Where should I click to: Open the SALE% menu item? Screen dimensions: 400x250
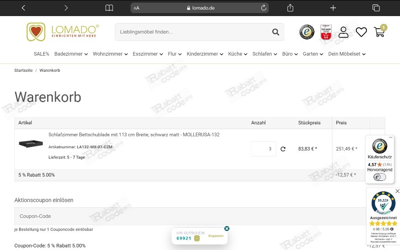(41, 54)
